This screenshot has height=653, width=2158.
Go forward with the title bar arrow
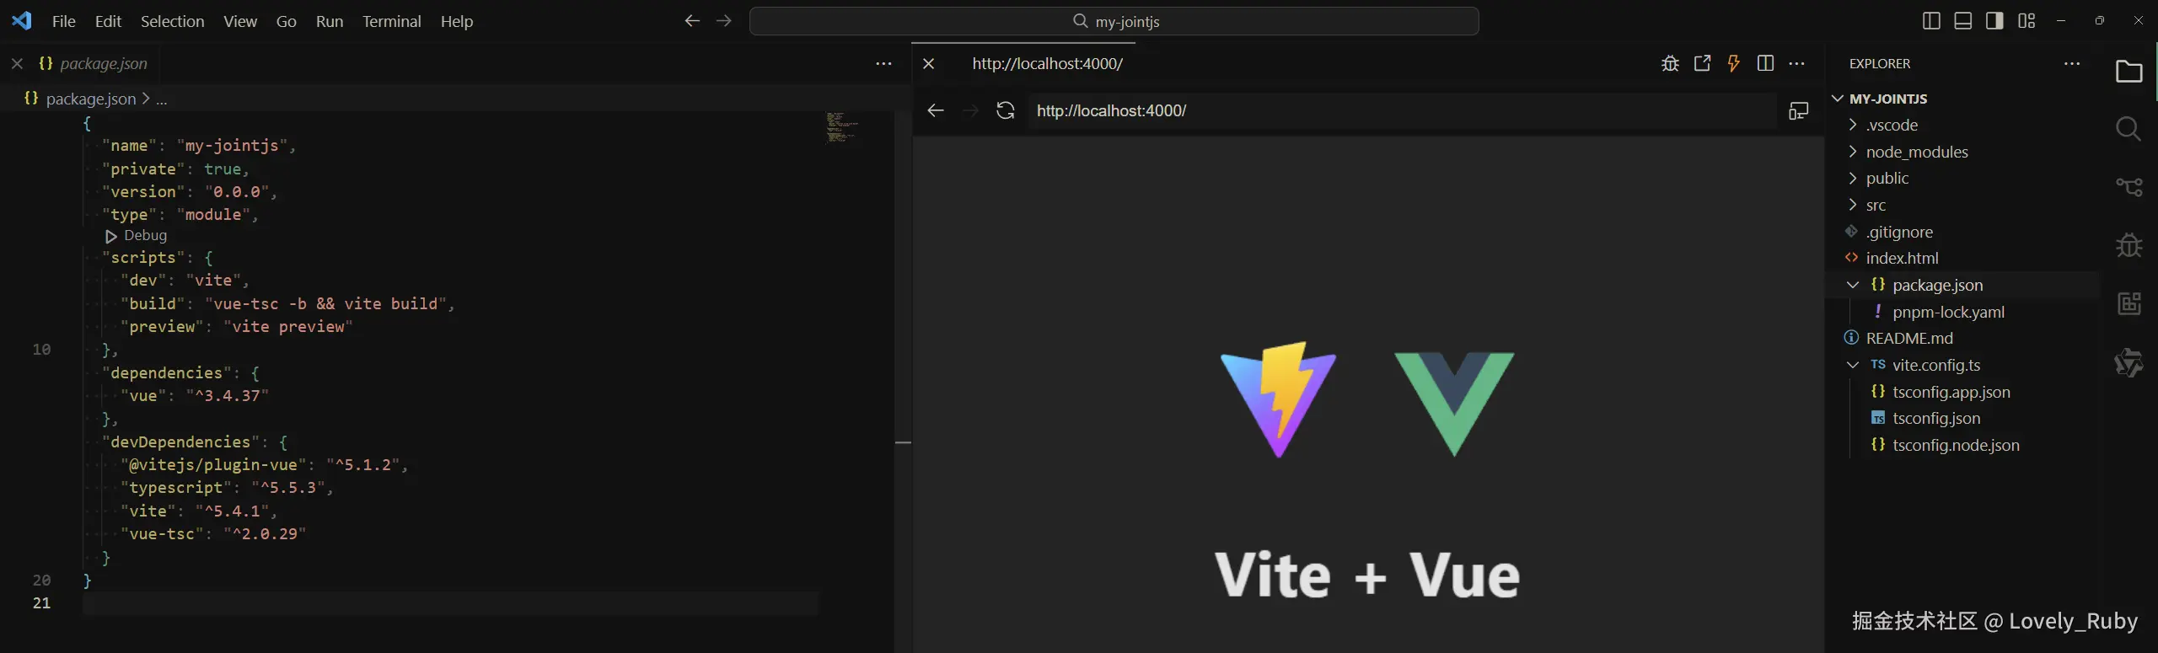tap(724, 21)
